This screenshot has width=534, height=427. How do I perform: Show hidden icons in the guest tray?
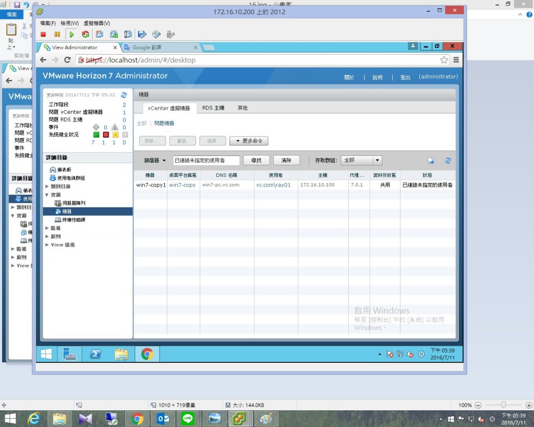point(380,354)
